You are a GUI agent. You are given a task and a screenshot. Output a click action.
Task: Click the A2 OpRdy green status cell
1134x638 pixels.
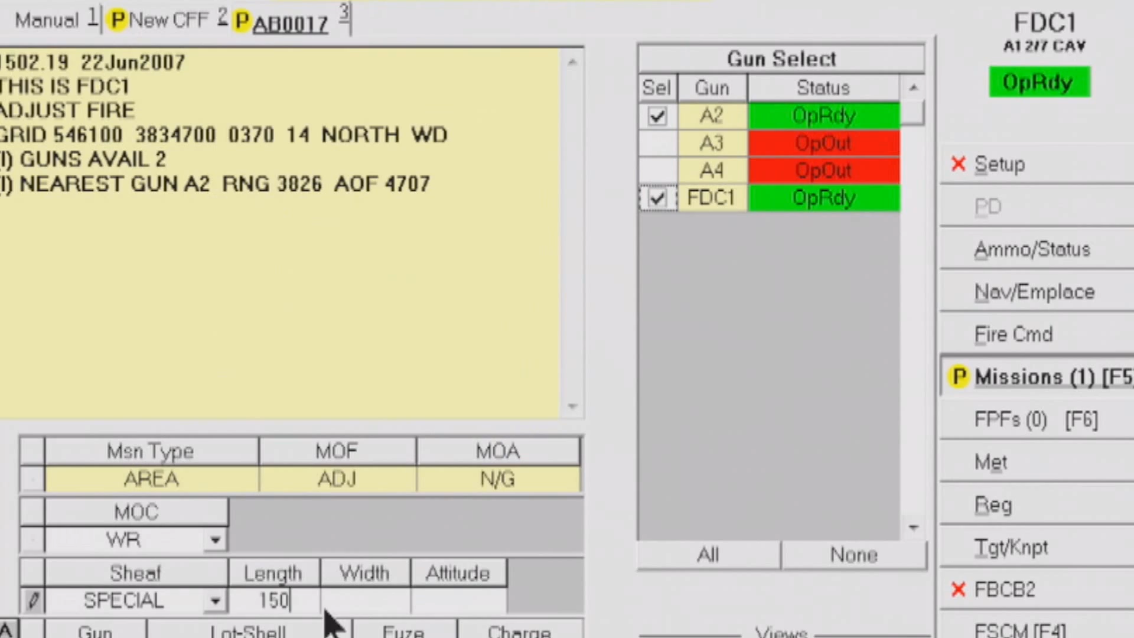[824, 116]
